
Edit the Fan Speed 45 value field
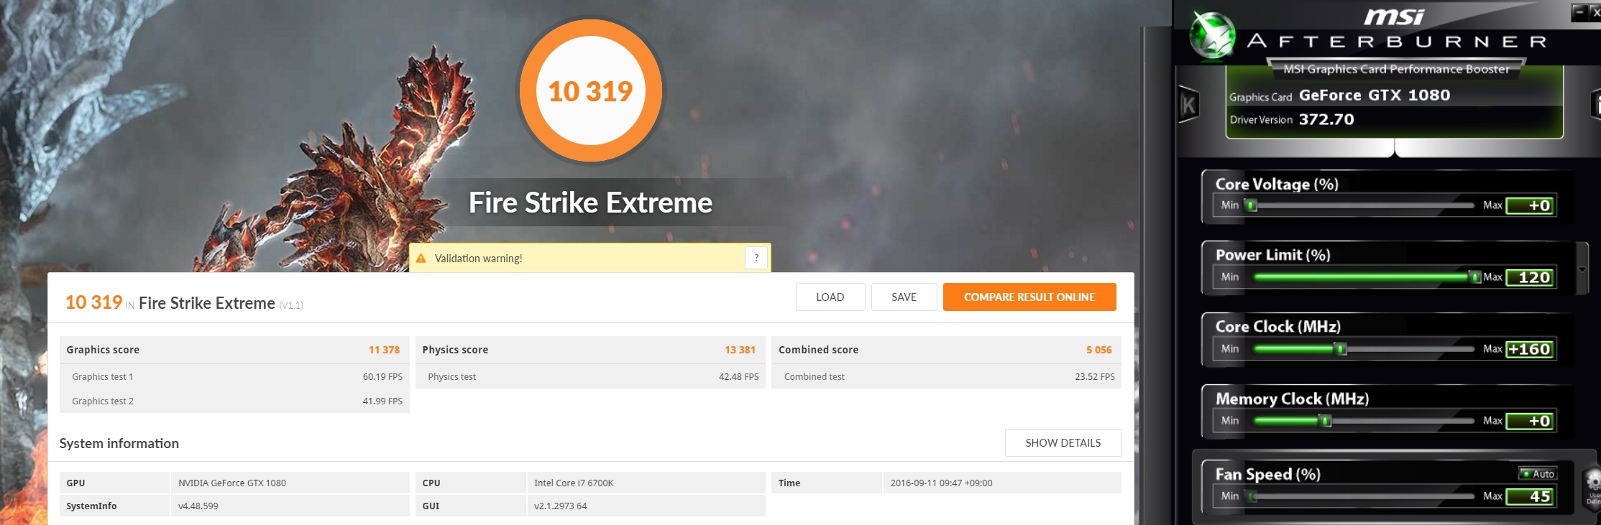(1531, 496)
